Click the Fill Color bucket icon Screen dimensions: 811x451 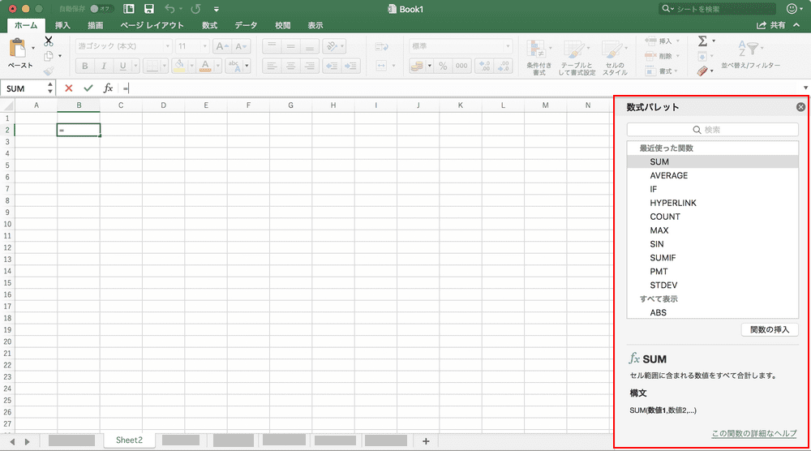(x=179, y=66)
